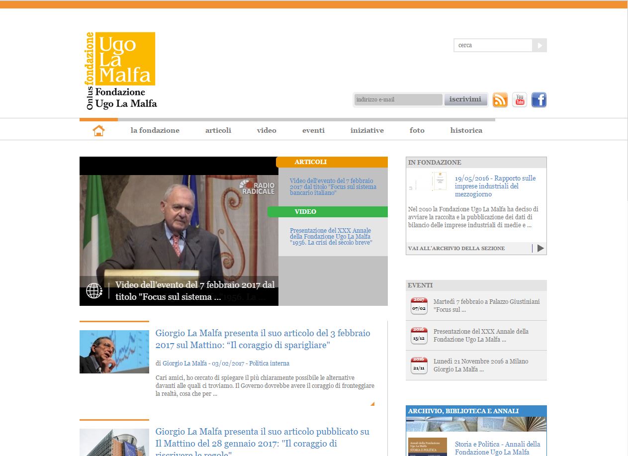
Task: Open event 'Martedì 7 febbraio a Palazzo Giustiniani'
Action: 486,305
